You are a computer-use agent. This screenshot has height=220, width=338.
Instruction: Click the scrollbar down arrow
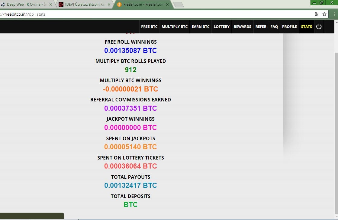tap(336, 217)
